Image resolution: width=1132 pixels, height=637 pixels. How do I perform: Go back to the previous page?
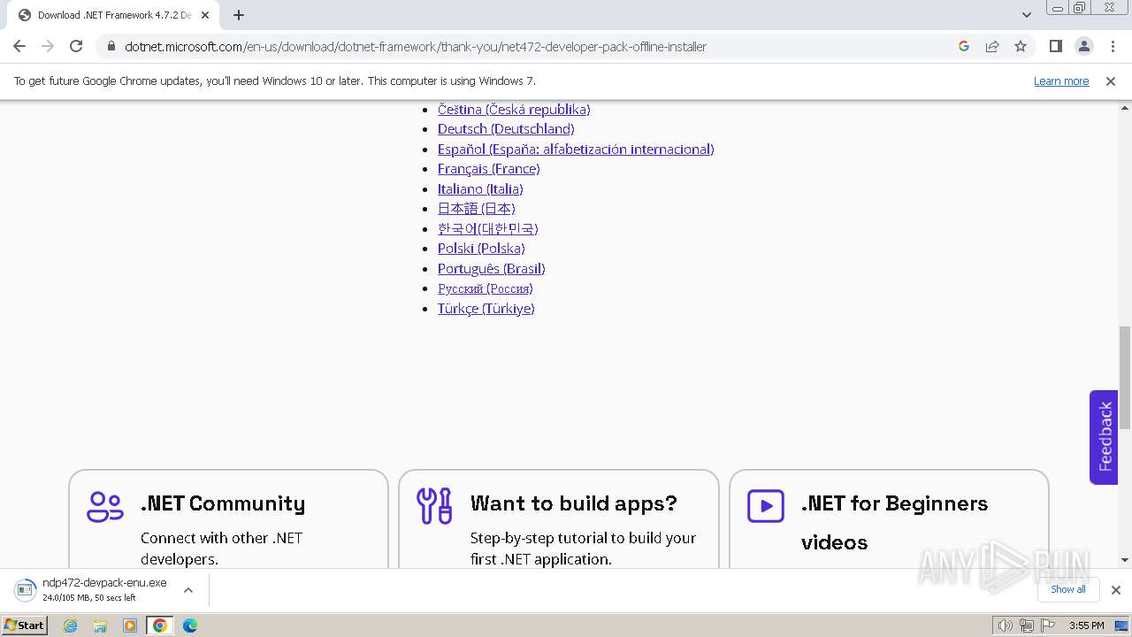(x=19, y=46)
